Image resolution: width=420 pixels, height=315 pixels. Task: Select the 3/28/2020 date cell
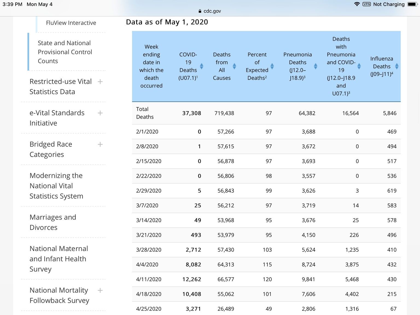point(149,250)
